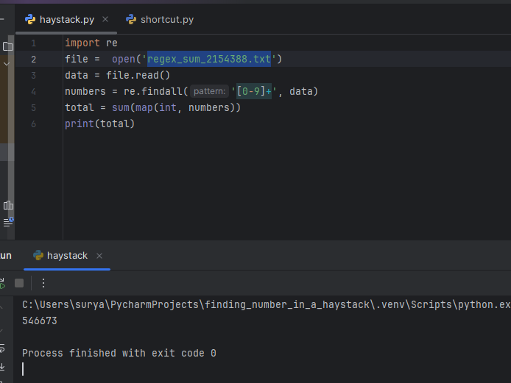Image resolution: width=511 pixels, height=383 pixels.
Task: Click the Run tool window title label
Action: coord(6,256)
